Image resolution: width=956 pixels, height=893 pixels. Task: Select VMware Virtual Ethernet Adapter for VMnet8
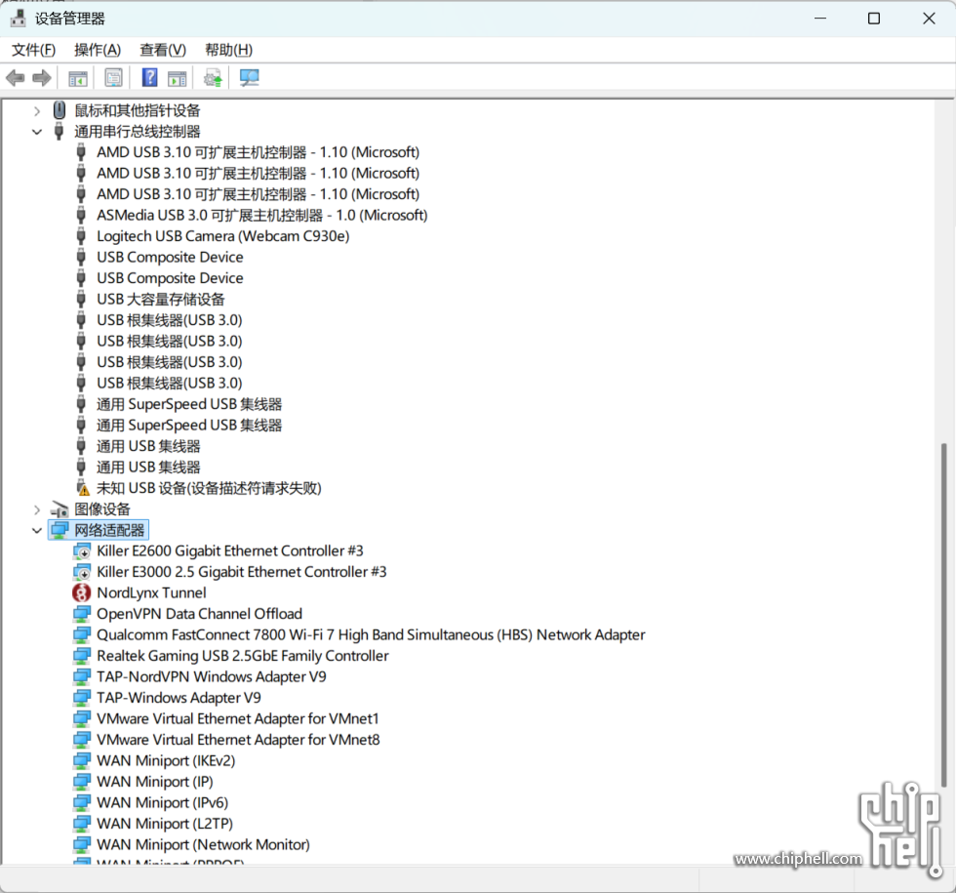238,740
